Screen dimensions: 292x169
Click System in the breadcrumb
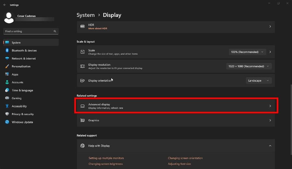click(86, 15)
